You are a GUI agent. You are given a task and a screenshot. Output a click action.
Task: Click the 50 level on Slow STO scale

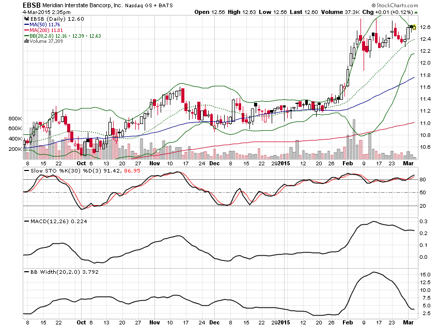coord(423,193)
